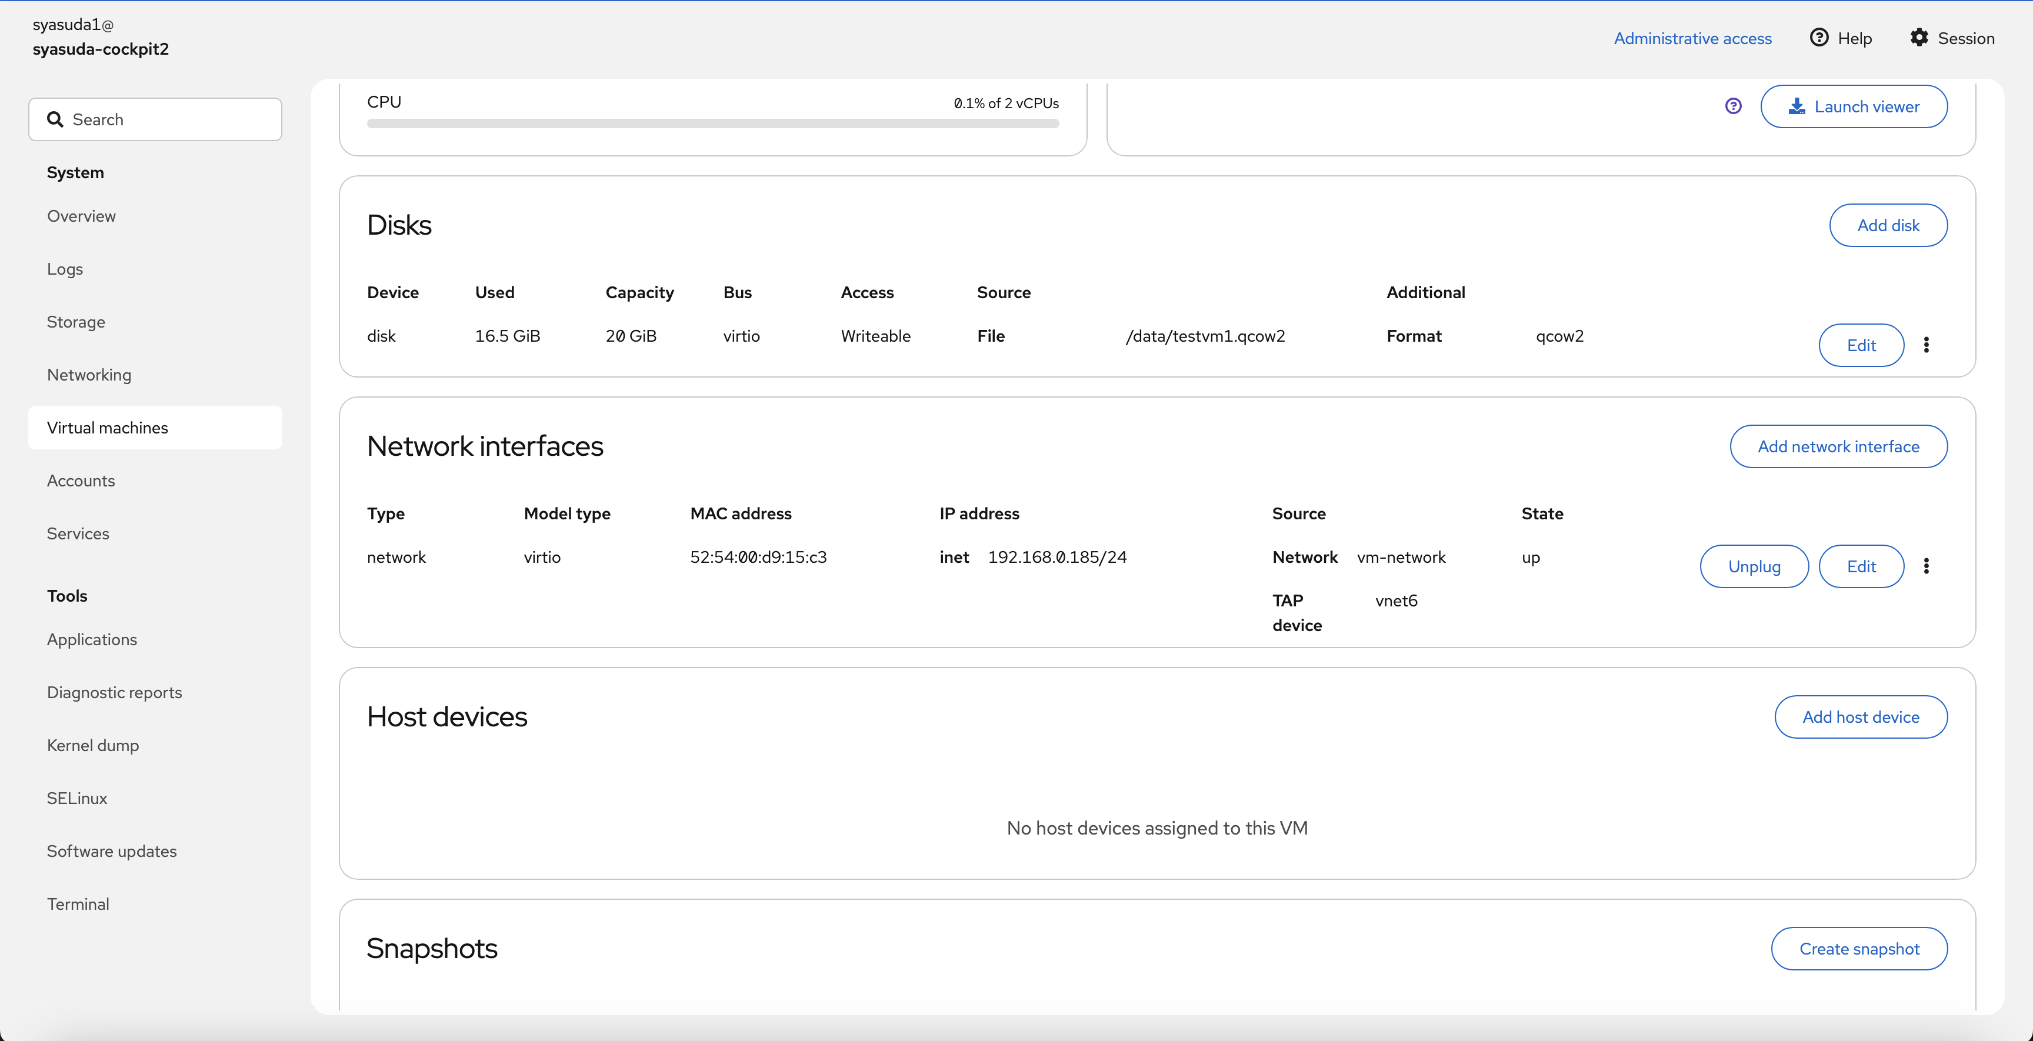Click the console help question-mark icon

(x=1733, y=106)
